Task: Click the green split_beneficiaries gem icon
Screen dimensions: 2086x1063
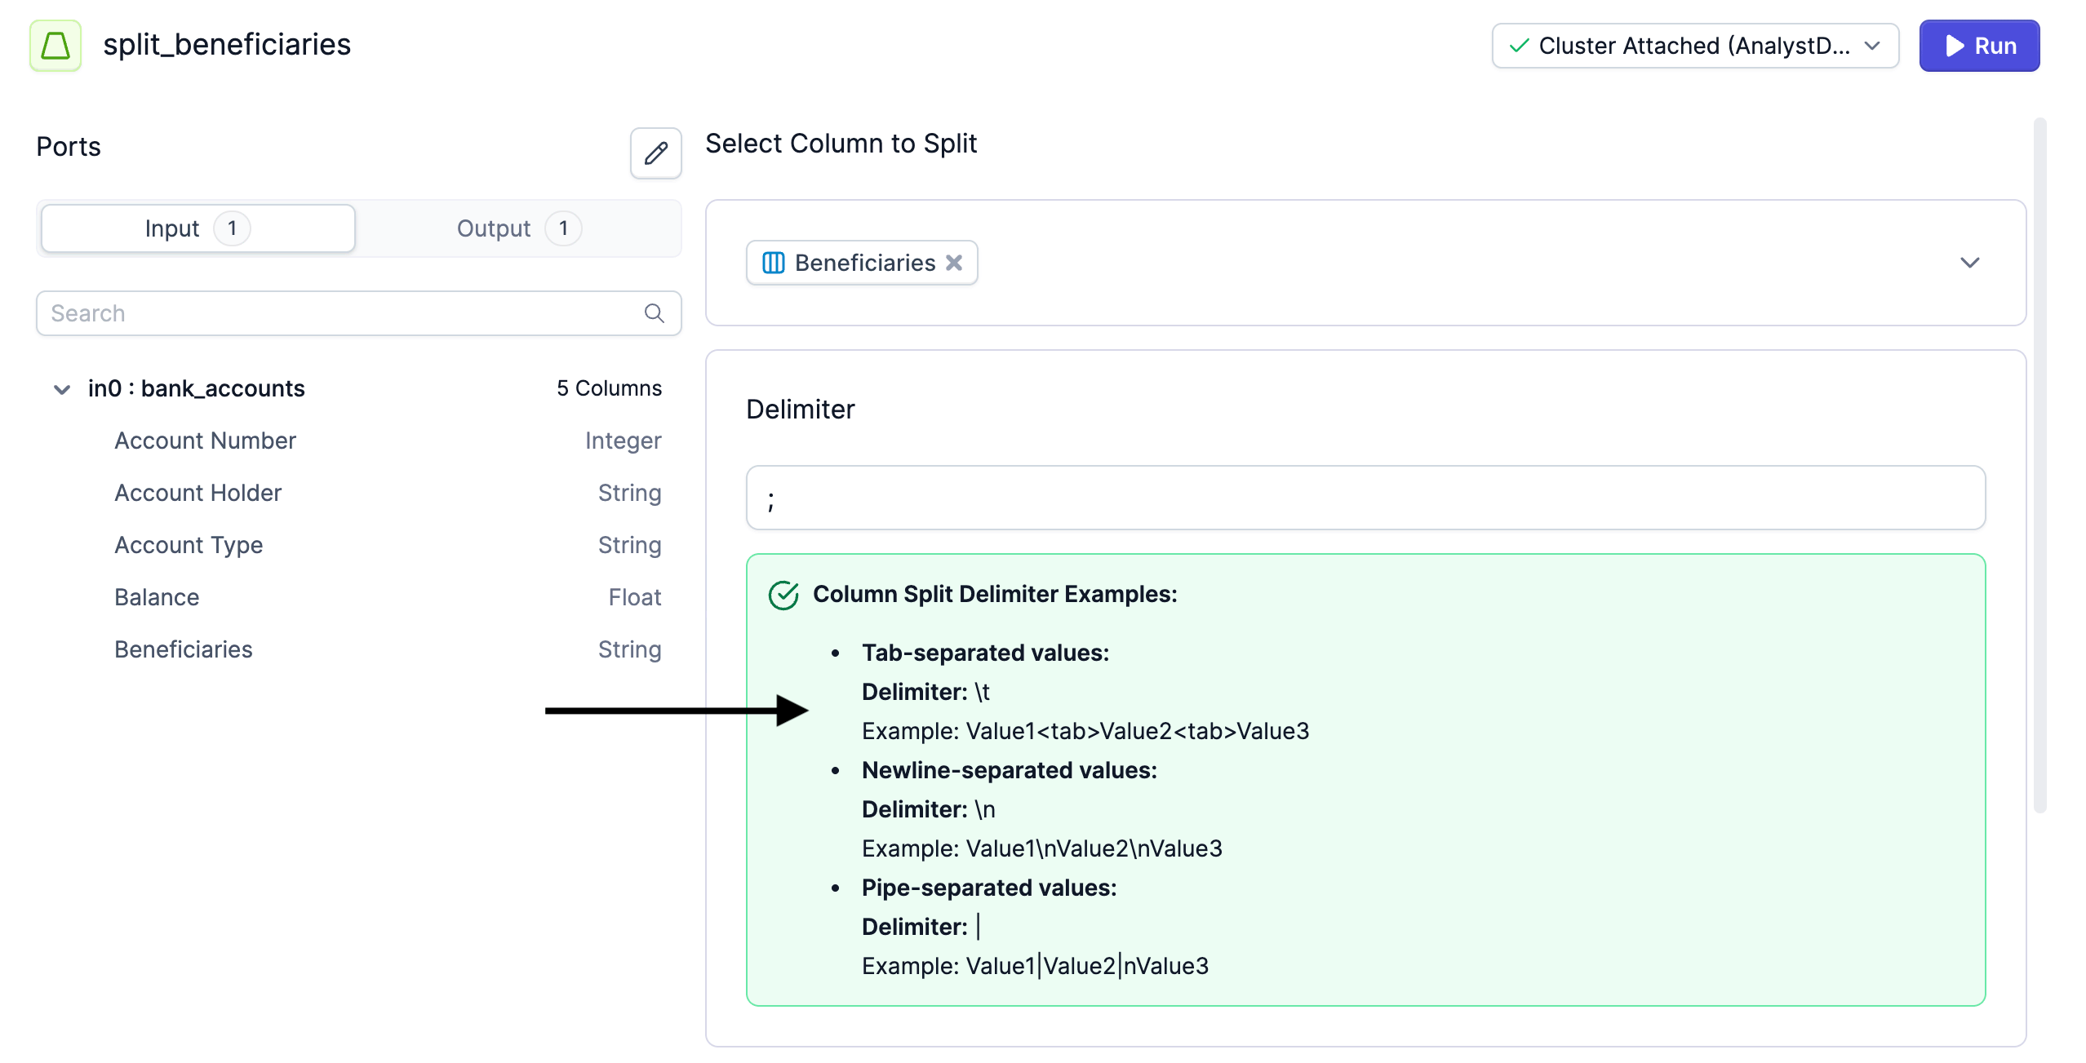Action: [x=55, y=46]
